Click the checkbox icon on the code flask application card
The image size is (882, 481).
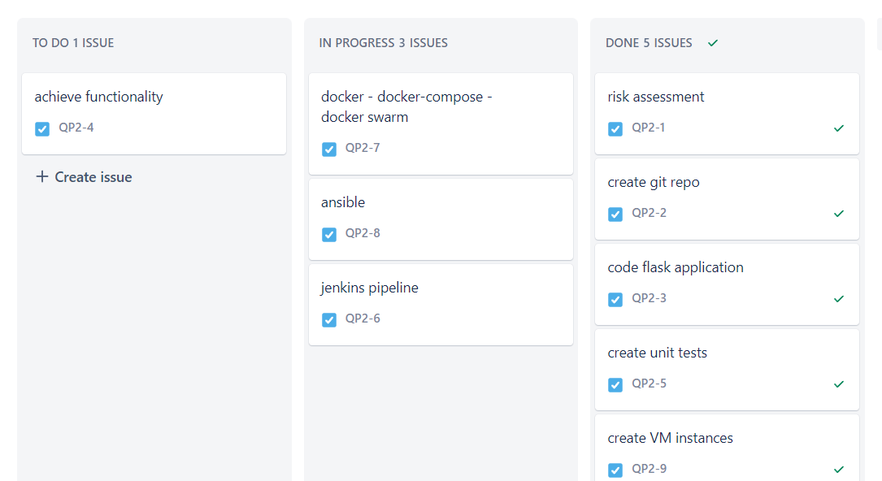coord(615,299)
